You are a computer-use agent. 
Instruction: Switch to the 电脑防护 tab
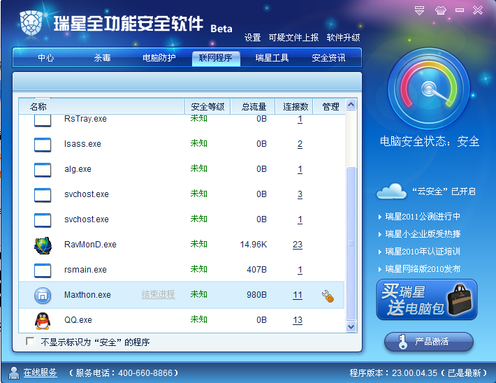pos(159,58)
